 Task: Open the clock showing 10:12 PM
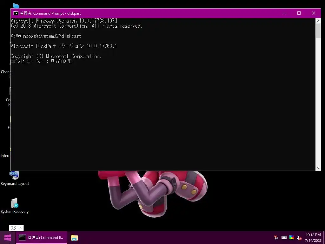[x=313, y=238]
